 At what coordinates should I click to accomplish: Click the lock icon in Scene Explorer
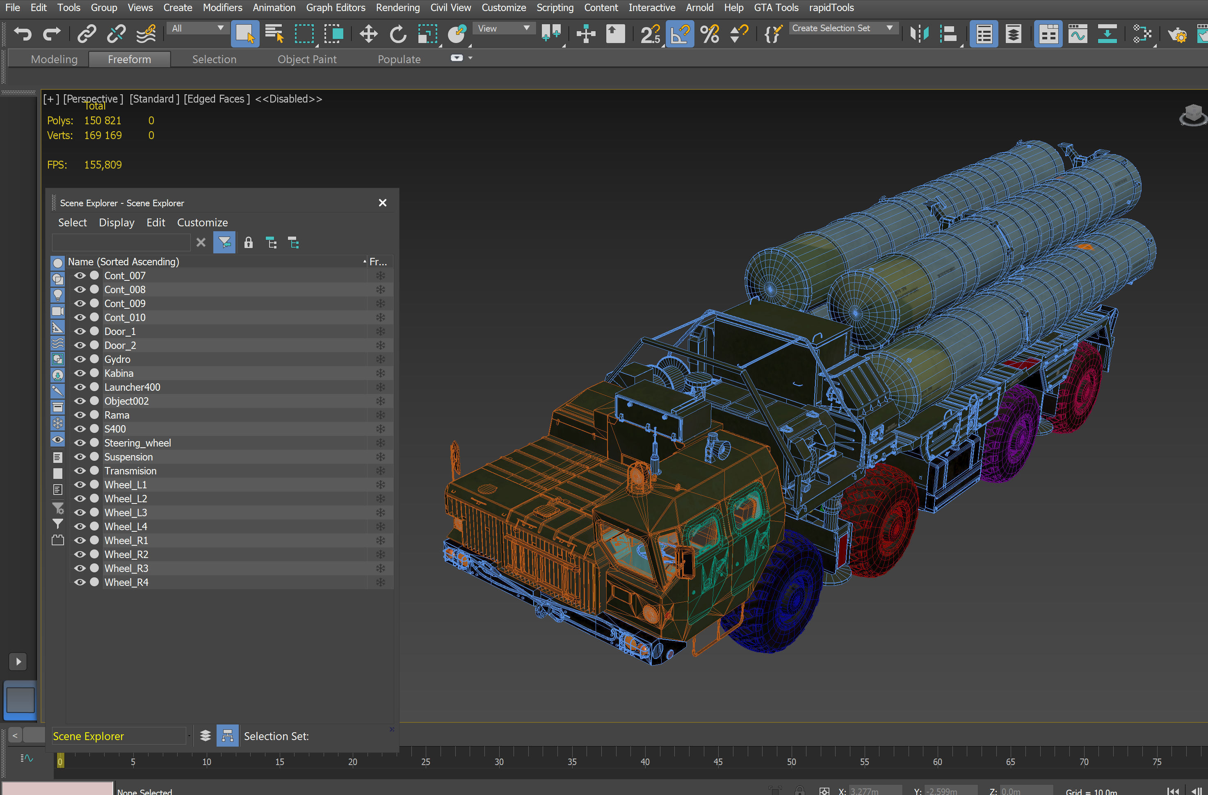[248, 243]
